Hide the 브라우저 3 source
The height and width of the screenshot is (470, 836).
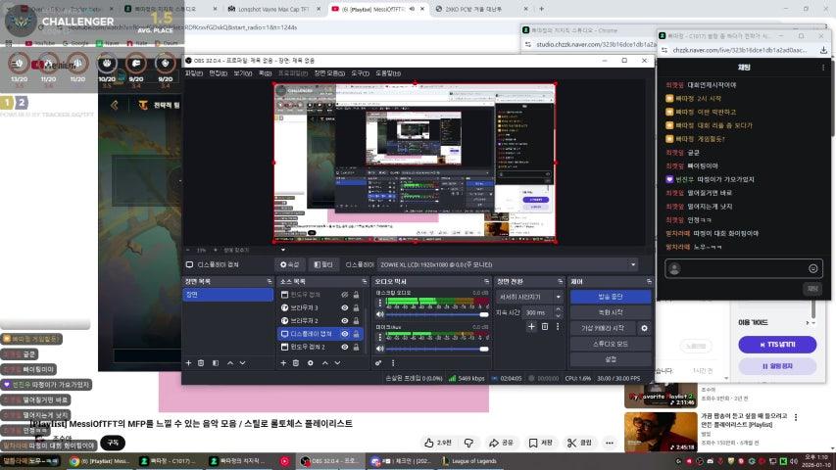click(x=344, y=307)
